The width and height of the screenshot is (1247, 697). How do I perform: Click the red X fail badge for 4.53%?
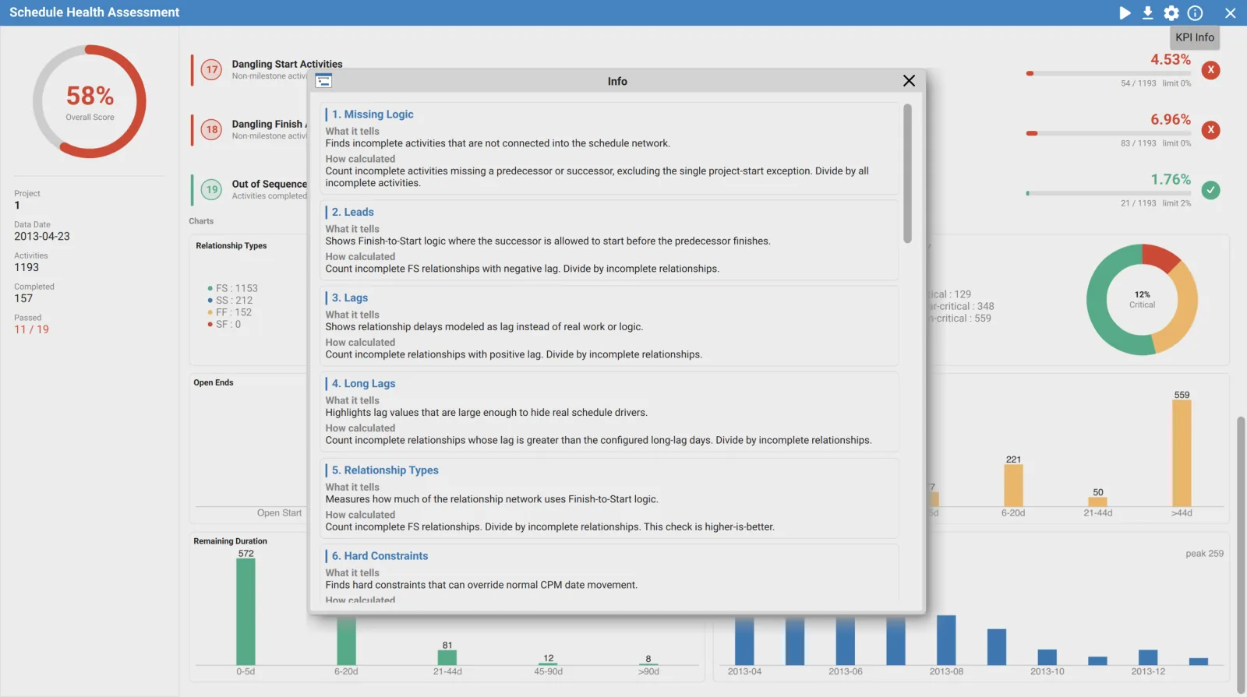tap(1210, 70)
